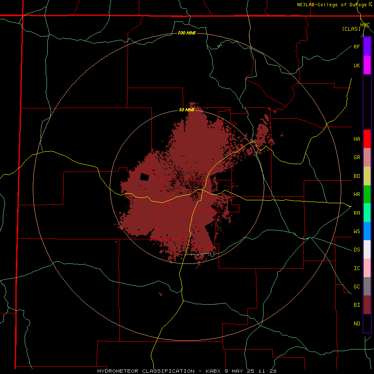Click the RA legend label
Screen dimensions: 374x374
click(x=357, y=213)
